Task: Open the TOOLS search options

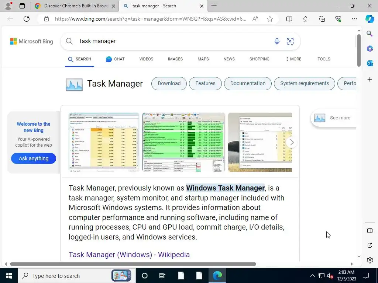Action: pos(324,59)
